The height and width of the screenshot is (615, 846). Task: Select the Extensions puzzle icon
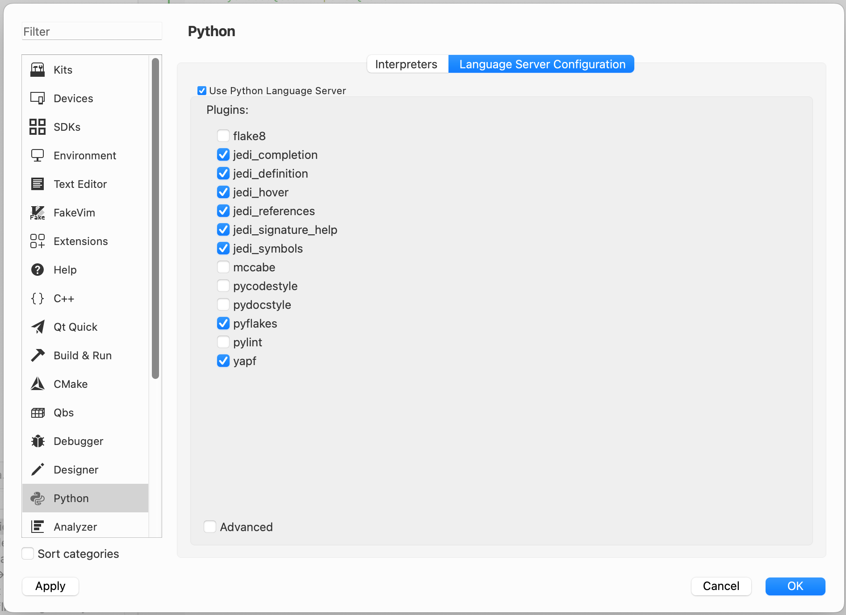tap(38, 241)
